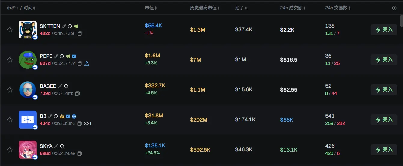
Task: Click the pencil edit icon next to PEPE
Action: point(56,56)
